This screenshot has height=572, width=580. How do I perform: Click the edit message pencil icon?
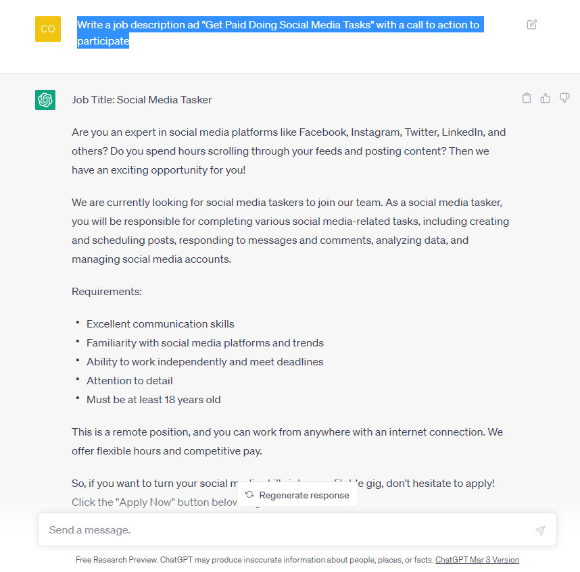(532, 24)
